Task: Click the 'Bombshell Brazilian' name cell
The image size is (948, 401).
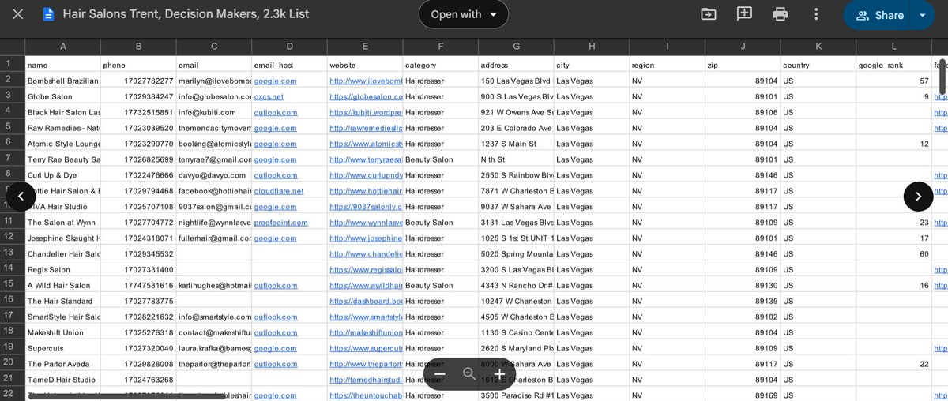Action: click(x=62, y=81)
